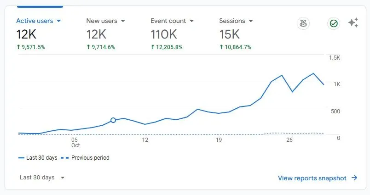This screenshot has height=195, width=370.
Task: Click the Insights sparkle icon
Action: (x=353, y=23)
